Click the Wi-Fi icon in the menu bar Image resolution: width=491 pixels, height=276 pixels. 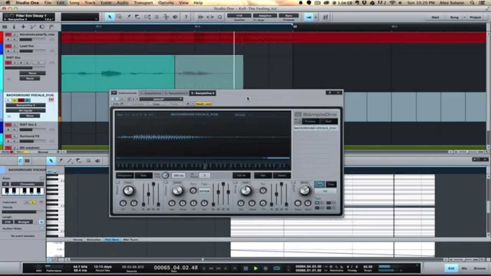click(x=392, y=3)
